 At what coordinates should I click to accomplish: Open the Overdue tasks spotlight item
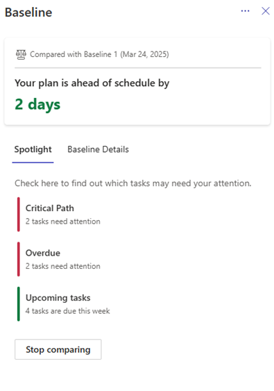pos(62,259)
